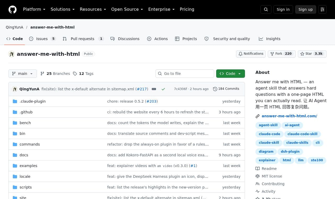Open the search magnifier button
Image resolution: width=335 pixels, height=199 pixels.
[x=266, y=9]
